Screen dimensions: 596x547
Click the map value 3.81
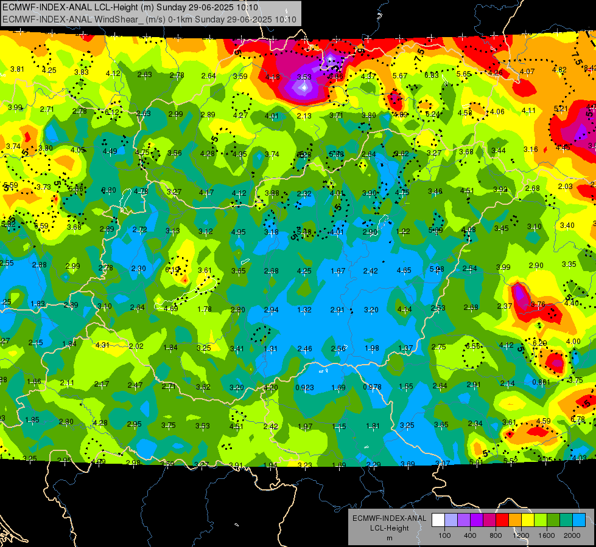click(17, 69)
